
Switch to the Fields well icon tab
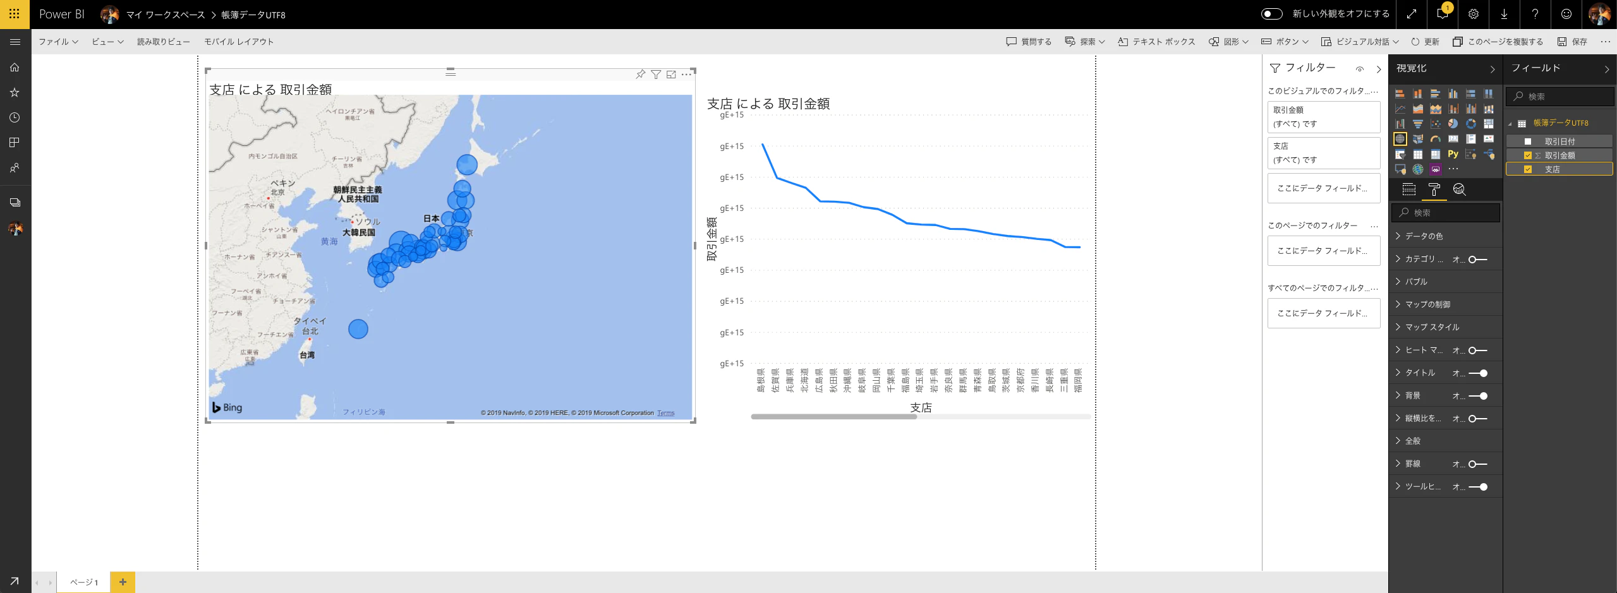[1409, 189]
